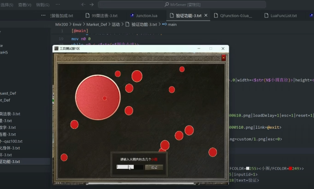Click the navigate back arrow in title bar

pyautogui.click(x=81, y=4)
